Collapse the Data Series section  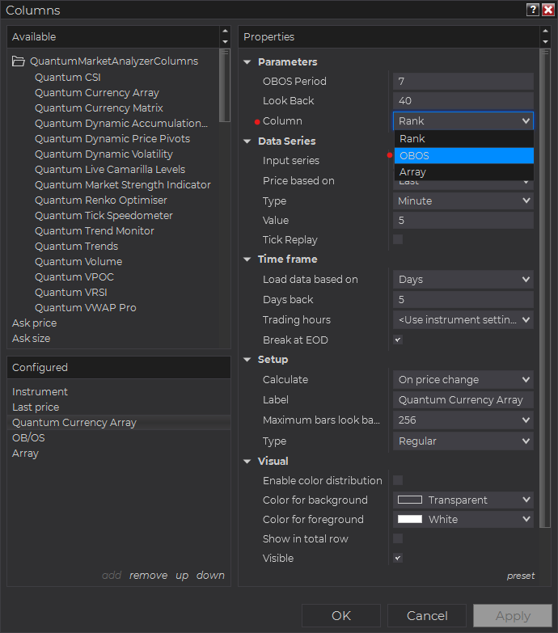[x=247, y=141]
